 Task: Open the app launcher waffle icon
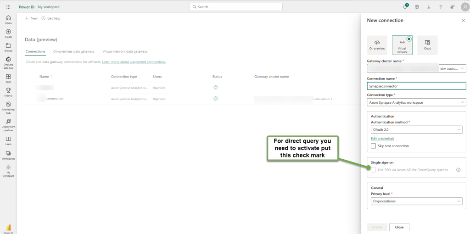point(8,7)
